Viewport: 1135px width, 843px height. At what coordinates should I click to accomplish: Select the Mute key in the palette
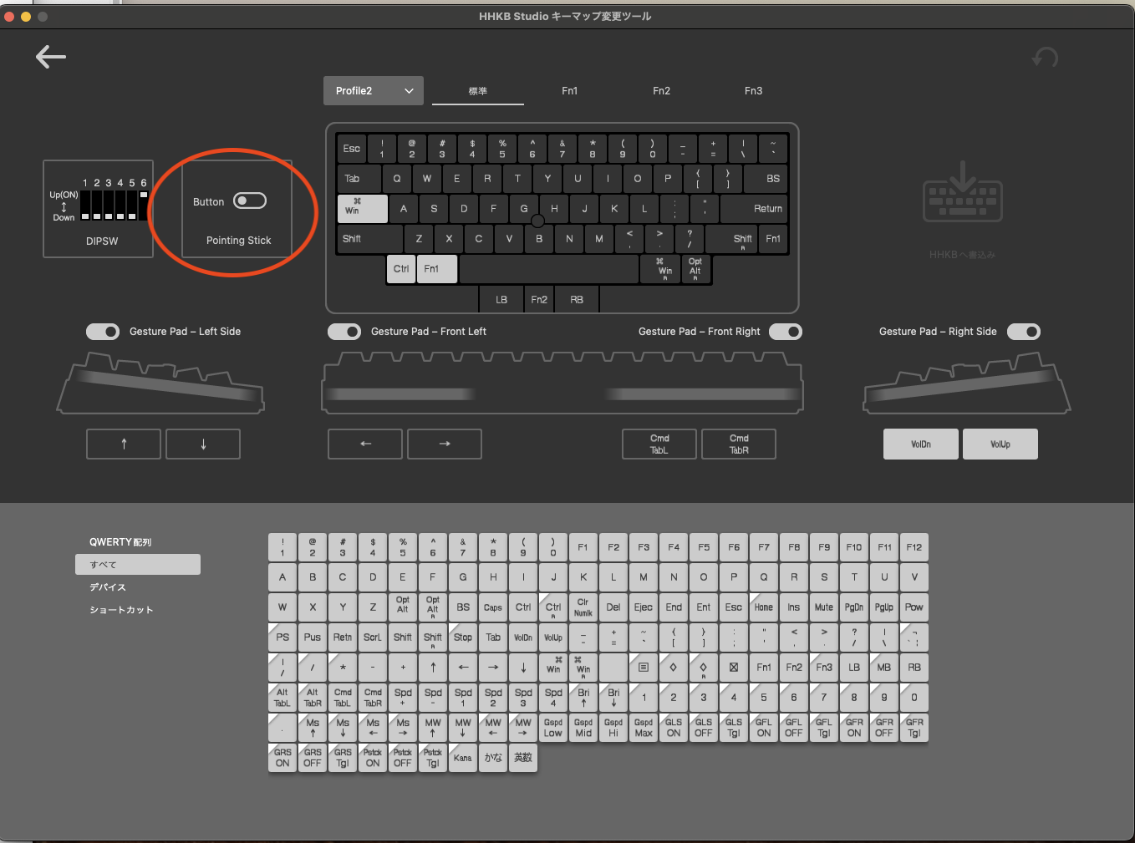click(x=824, y=607)
